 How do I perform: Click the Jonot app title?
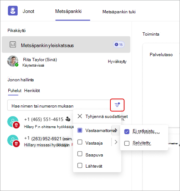click(x=28, y=11)
